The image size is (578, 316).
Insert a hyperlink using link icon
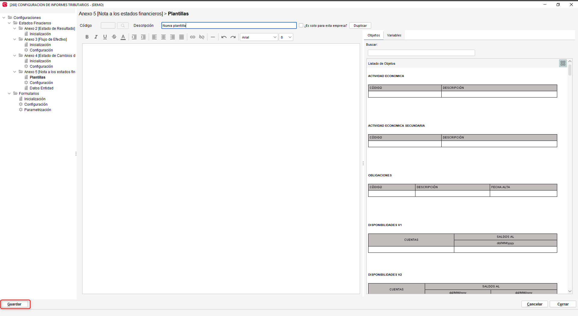point(193,37)
